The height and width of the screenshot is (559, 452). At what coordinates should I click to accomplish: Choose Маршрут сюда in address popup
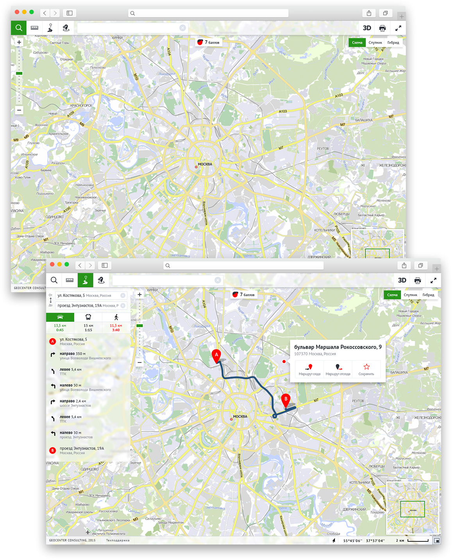click(x=309, y=370)
